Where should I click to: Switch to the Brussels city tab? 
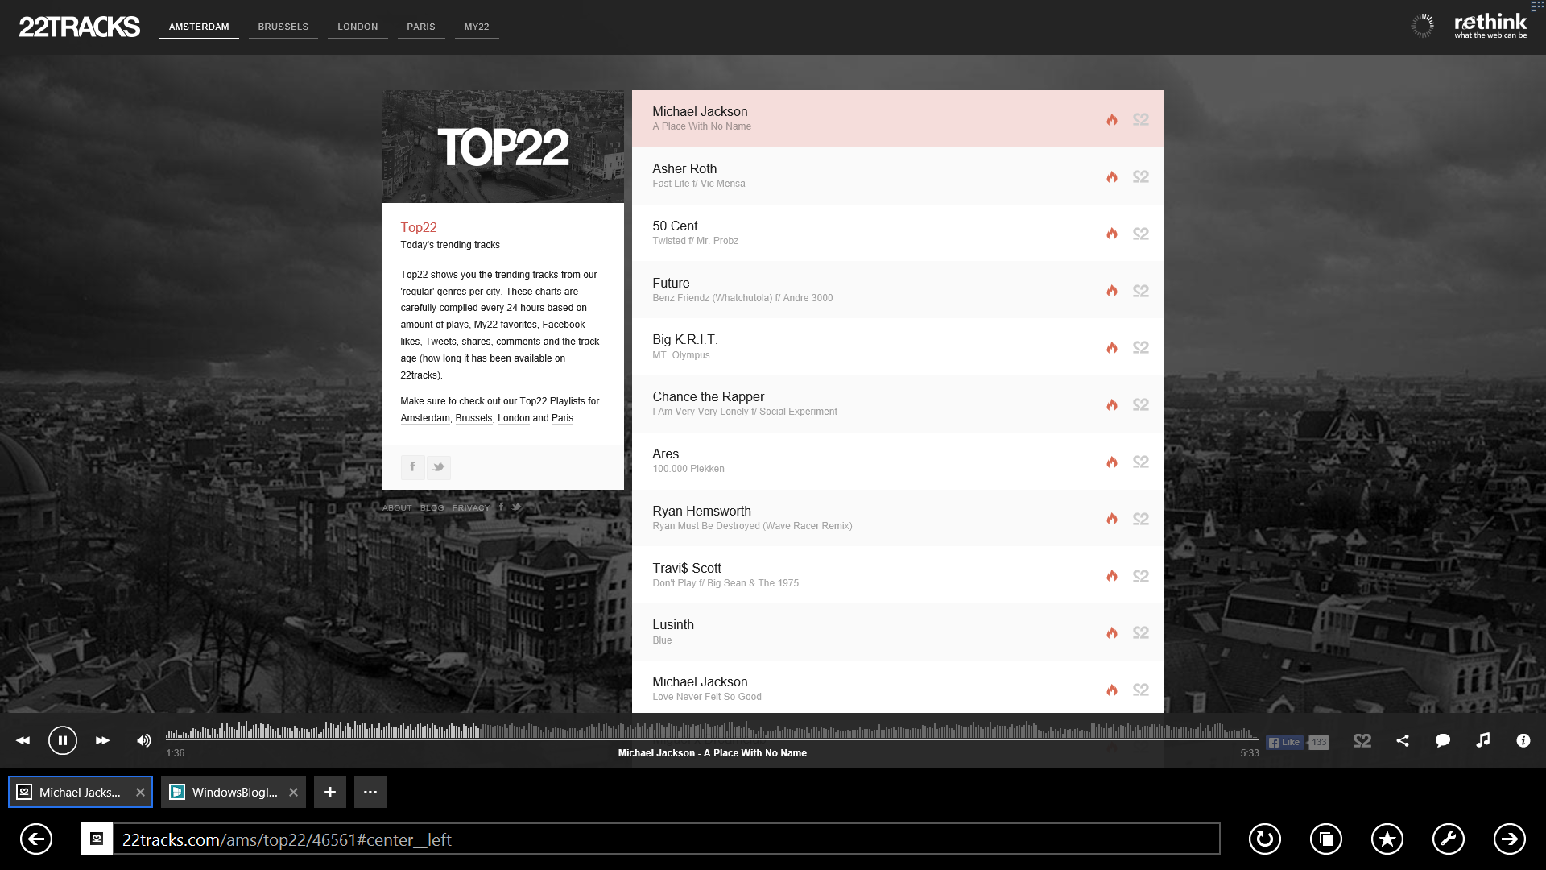click(x=283, y=27)
